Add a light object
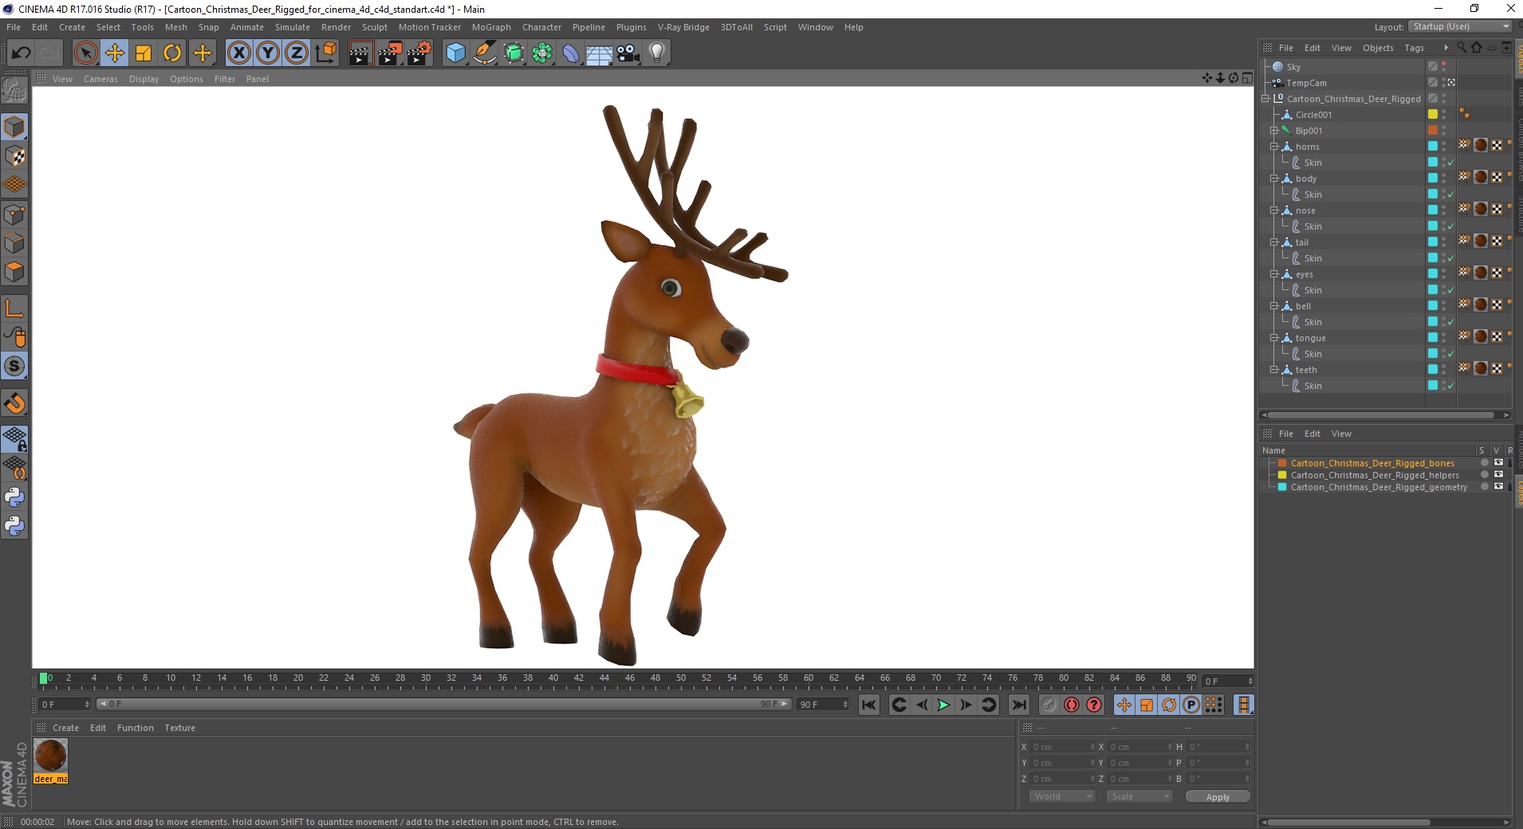1523x829 pixels. (x=657, y=53)
